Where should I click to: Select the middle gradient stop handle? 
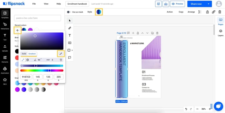[36, 66]
